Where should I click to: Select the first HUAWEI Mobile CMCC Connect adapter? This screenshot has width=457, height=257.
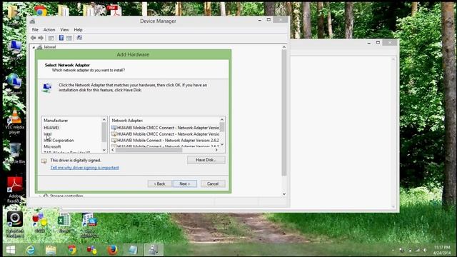165,128
